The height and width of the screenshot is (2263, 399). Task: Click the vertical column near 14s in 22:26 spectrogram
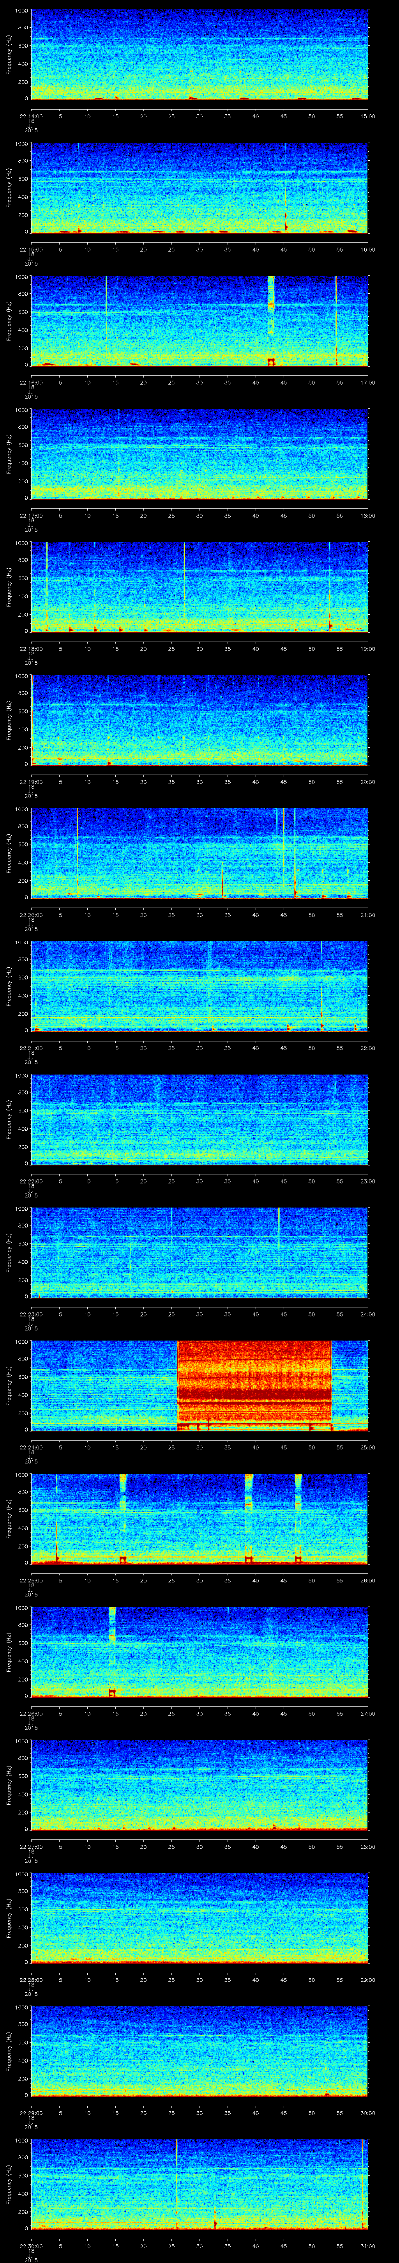click(x=112, y=1651)
